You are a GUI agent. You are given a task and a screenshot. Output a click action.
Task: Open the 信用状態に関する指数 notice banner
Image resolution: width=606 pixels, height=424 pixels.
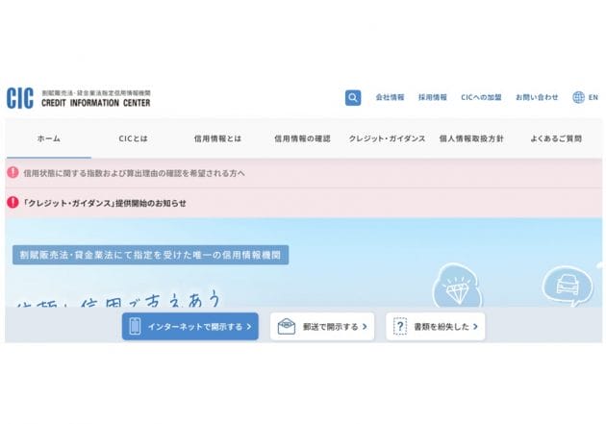pos(134,173)
